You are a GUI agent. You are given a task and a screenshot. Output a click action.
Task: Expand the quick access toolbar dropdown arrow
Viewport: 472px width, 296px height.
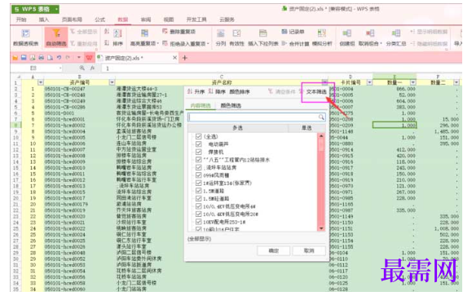click(79, 58)
